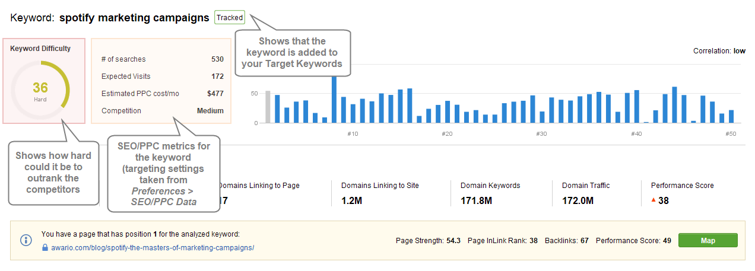The width and height of the screenshot is (755, 271).
Task: Click the Expected Visits value 172
Action: tap(217, 76)
